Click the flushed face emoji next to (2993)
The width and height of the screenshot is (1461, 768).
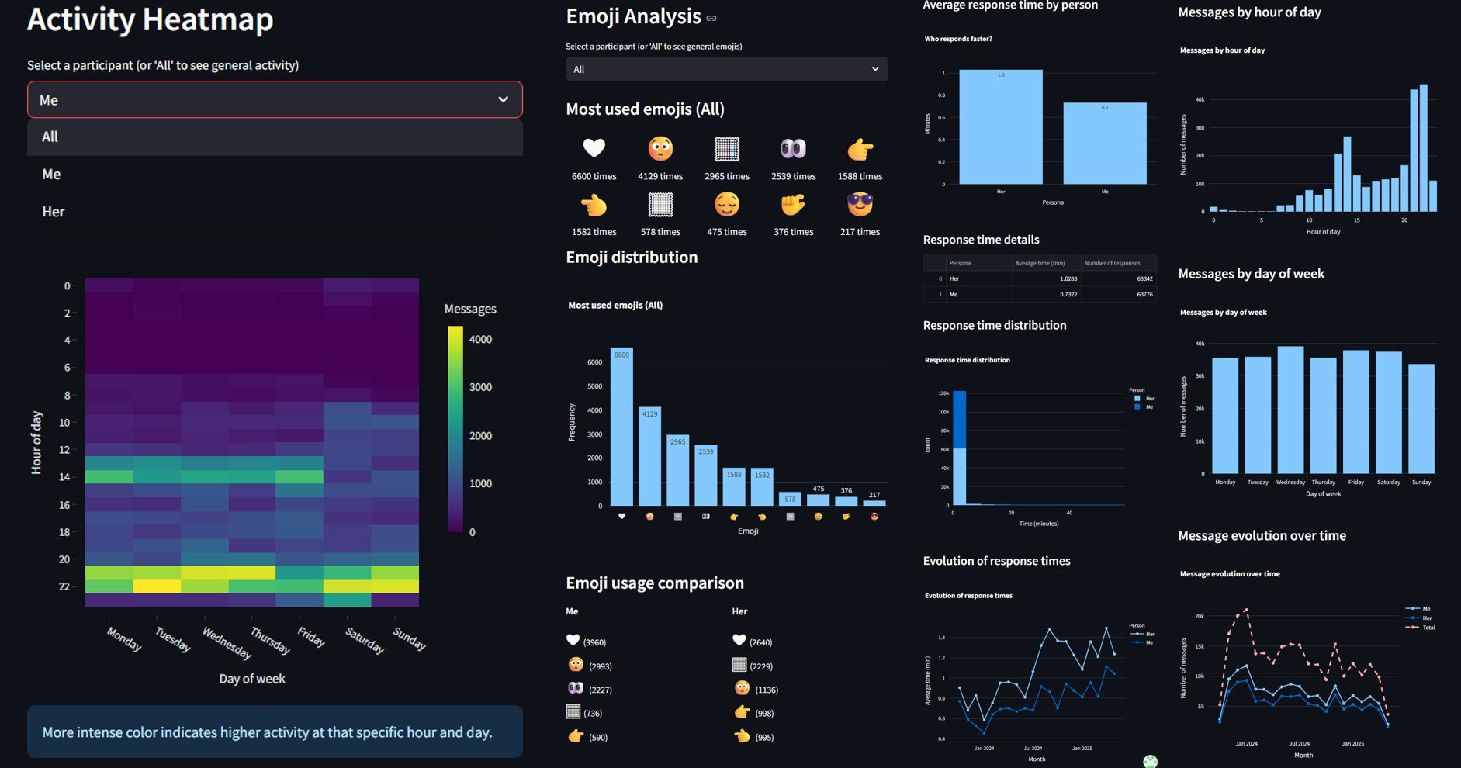575,664
